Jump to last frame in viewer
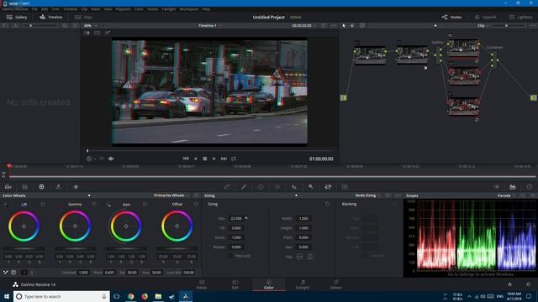Screen dimensions: 538x302 click(224, 159)
